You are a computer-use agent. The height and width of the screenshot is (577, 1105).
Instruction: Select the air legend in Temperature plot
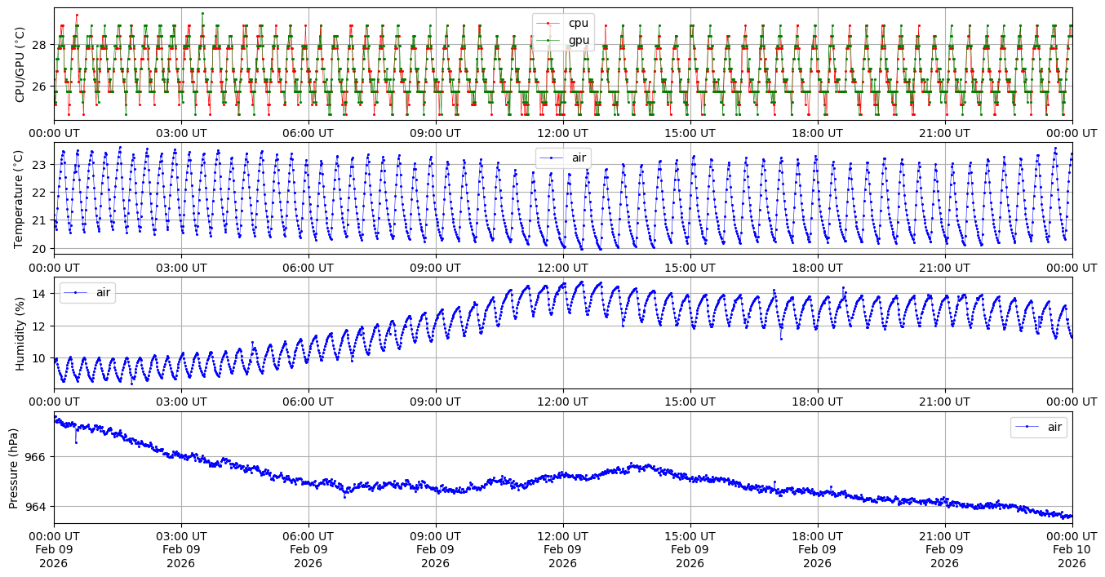coord(563,158)
